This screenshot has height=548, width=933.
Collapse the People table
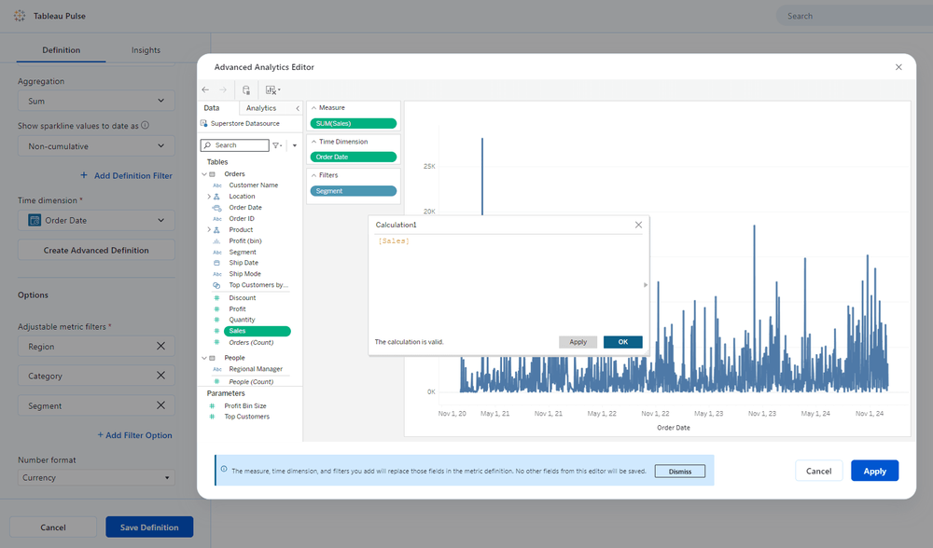pyautogui.click(x=204, y=358)
